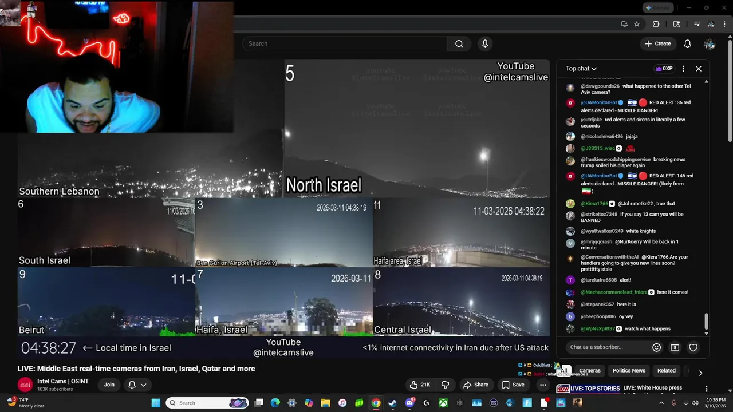Send a heart reaction in chat
Image resolution: width=733 pixels, height=412 pixels.
693,347
